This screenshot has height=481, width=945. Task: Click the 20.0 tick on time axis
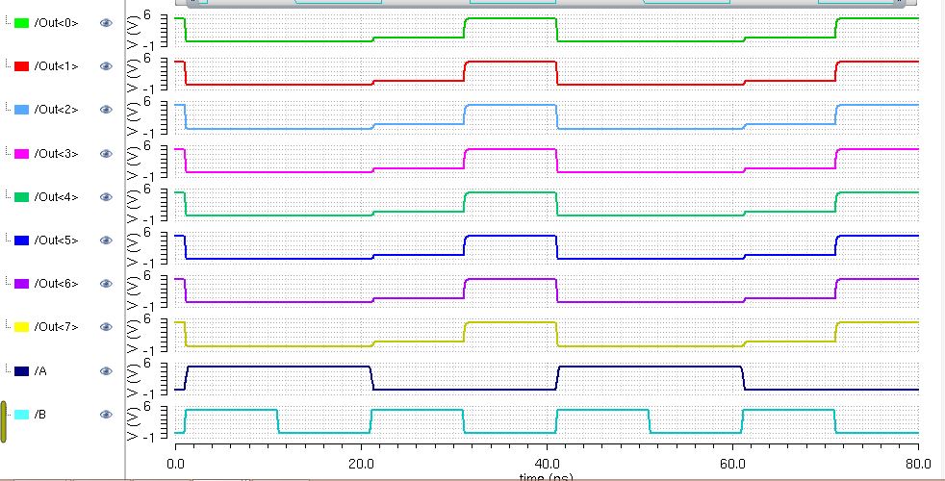click(361, 466)
